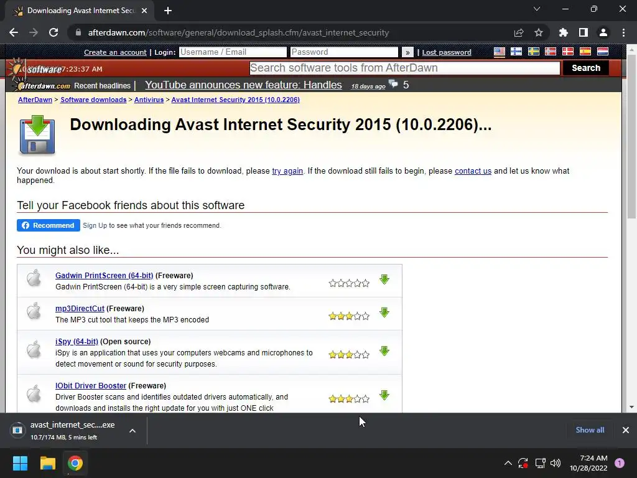Submit login with the » button
Screen dimensions: 637x478
(x=407, y=52)
